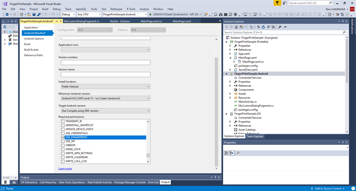Click the Learn more link
This screenshot has height=191, width=356.
tap(65, 168)
